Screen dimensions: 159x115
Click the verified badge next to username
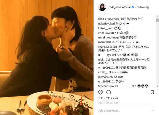(x=133, y=7)
